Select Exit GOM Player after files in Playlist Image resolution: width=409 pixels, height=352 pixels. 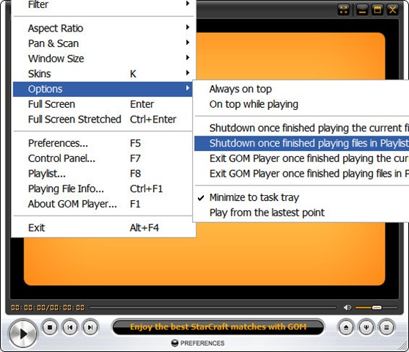[x=301, y=174]
